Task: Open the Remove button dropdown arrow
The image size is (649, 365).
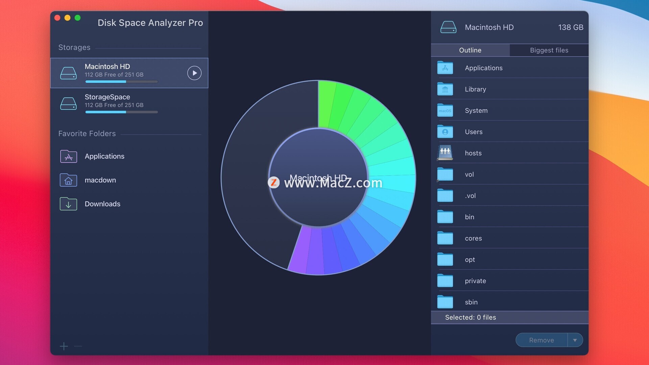Action: 575,340
